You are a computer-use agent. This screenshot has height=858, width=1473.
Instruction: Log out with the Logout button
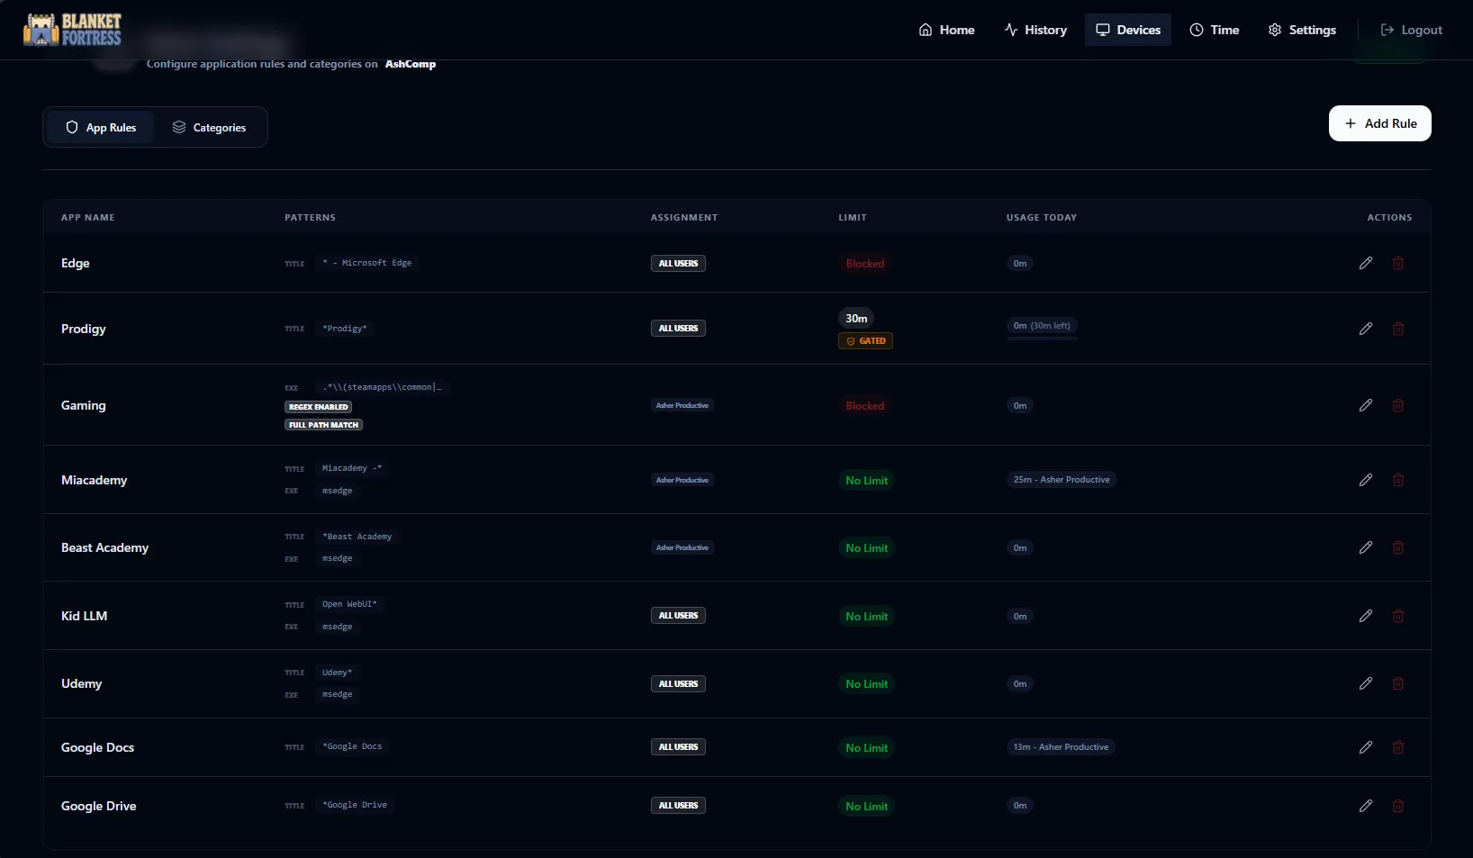[x=1412, y=30]
